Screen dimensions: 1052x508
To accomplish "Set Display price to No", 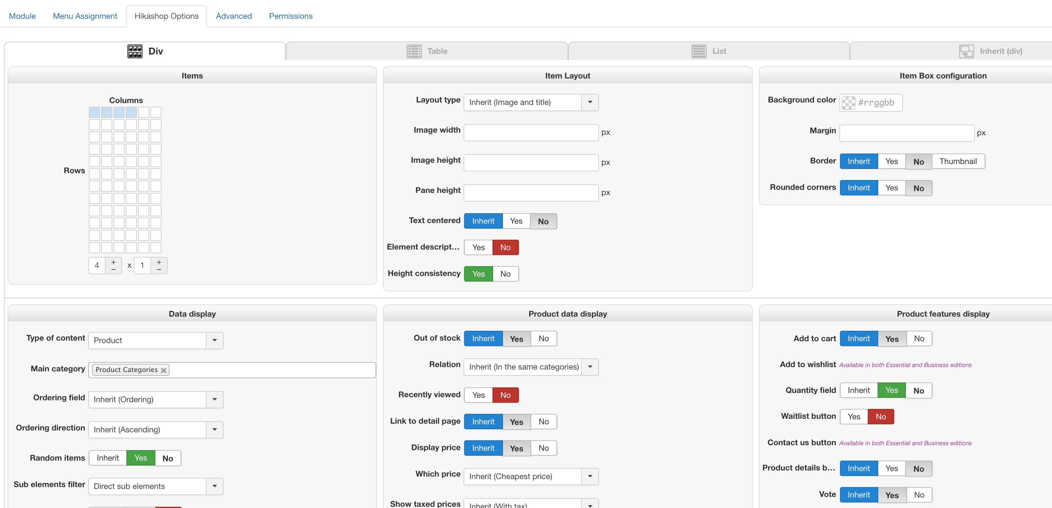I will [x=544, y=448].
